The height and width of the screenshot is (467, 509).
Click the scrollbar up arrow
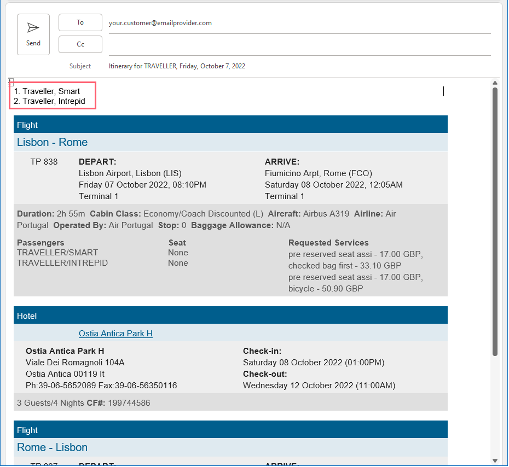pos(495,83)
